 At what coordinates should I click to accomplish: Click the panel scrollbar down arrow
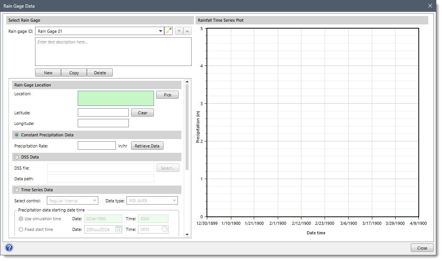pyautogui.click(x=187, y=234)
